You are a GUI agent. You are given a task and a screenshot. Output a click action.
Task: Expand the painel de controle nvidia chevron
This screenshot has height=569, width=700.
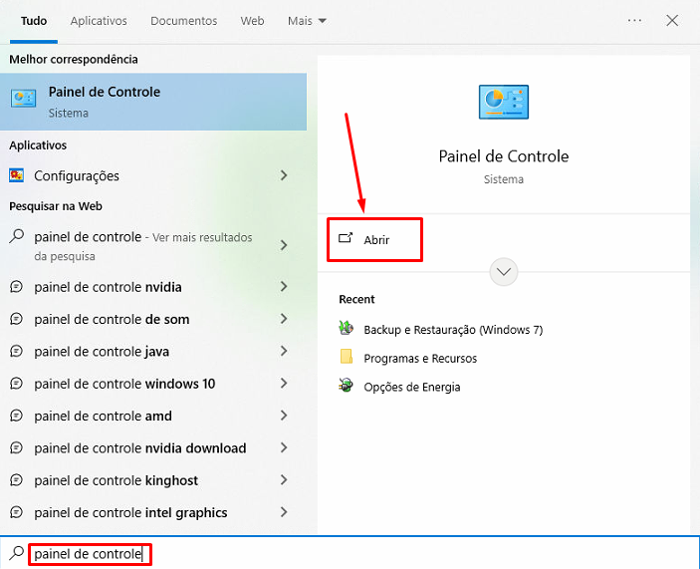coord(284,286)
